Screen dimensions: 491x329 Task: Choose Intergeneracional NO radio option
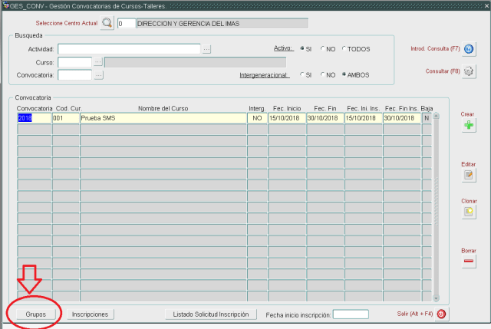[323, 75]
